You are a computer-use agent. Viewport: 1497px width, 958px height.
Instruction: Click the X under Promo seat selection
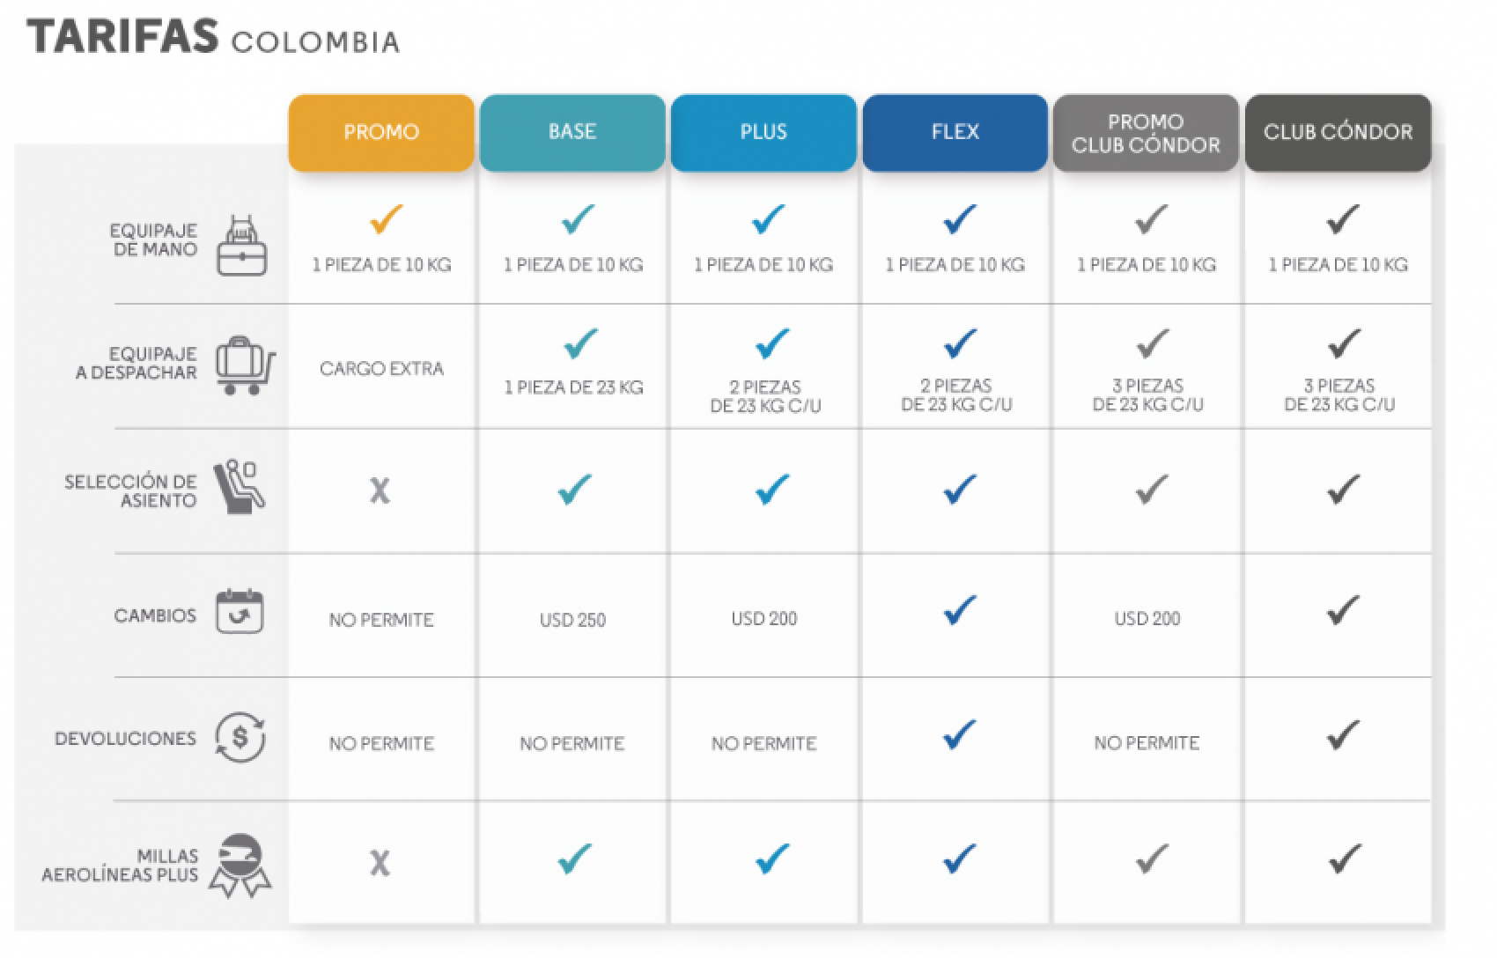coord(380,490)
